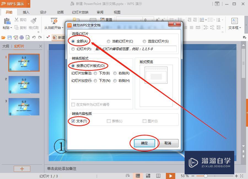
Task: Click the distributed alignment icon
Action: pyautogui.click(x=198, y=28)
